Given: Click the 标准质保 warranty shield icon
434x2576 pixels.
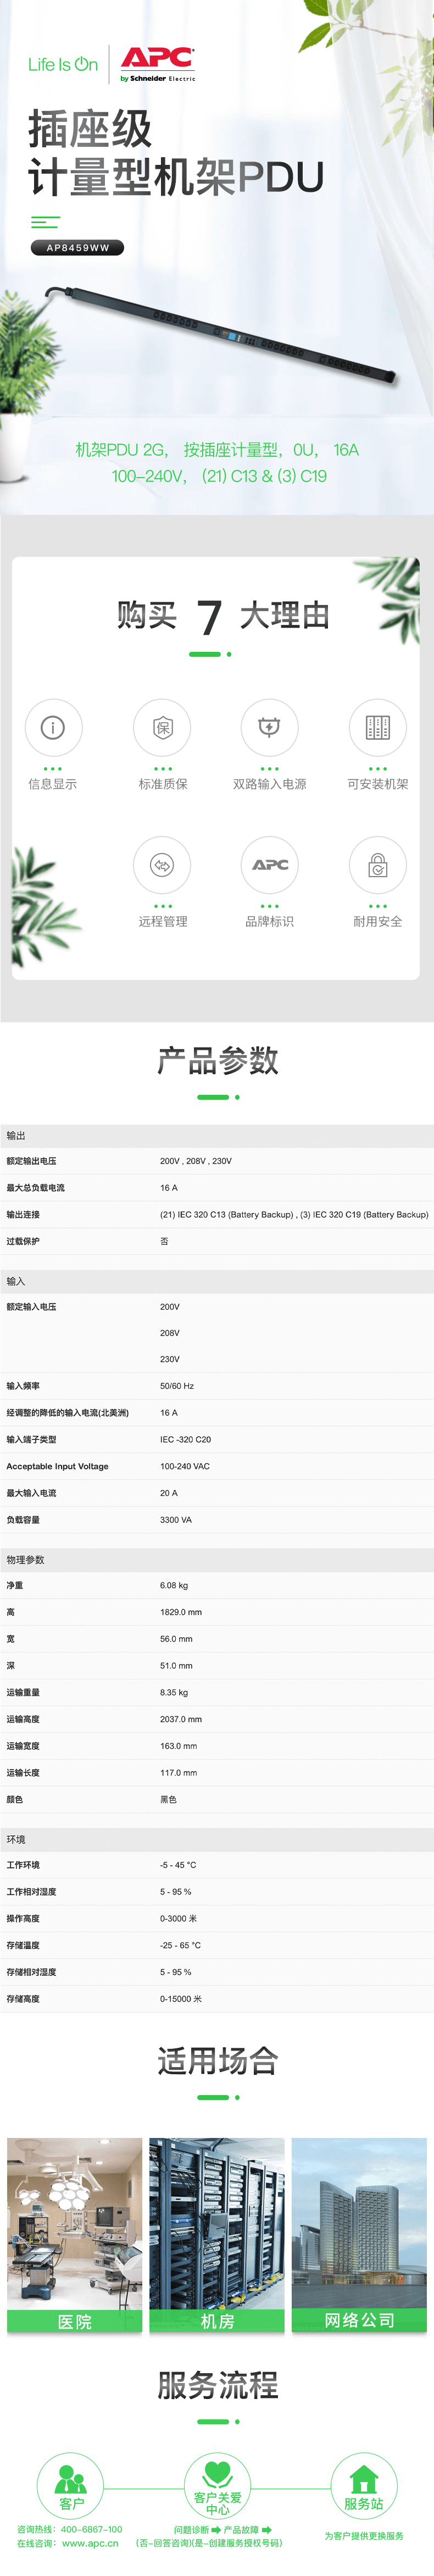Looking at the screenshot, I should (162, 727).
